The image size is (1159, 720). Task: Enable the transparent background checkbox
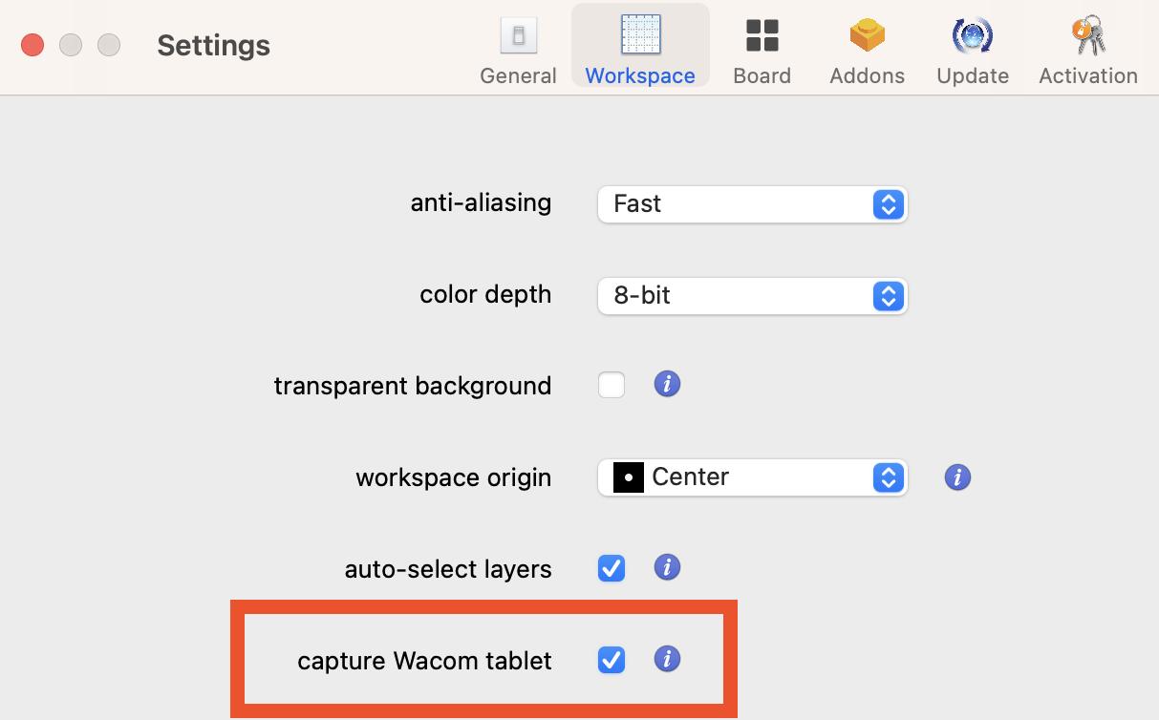tap(612, 385)
